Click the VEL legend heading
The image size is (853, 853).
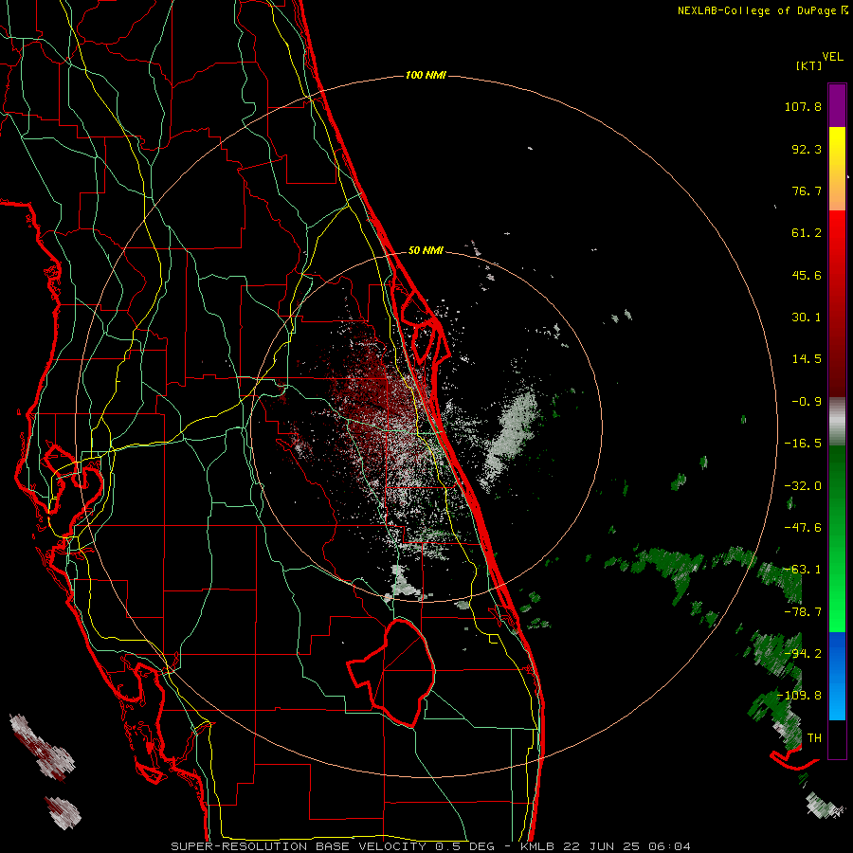[x=832, y=56]
